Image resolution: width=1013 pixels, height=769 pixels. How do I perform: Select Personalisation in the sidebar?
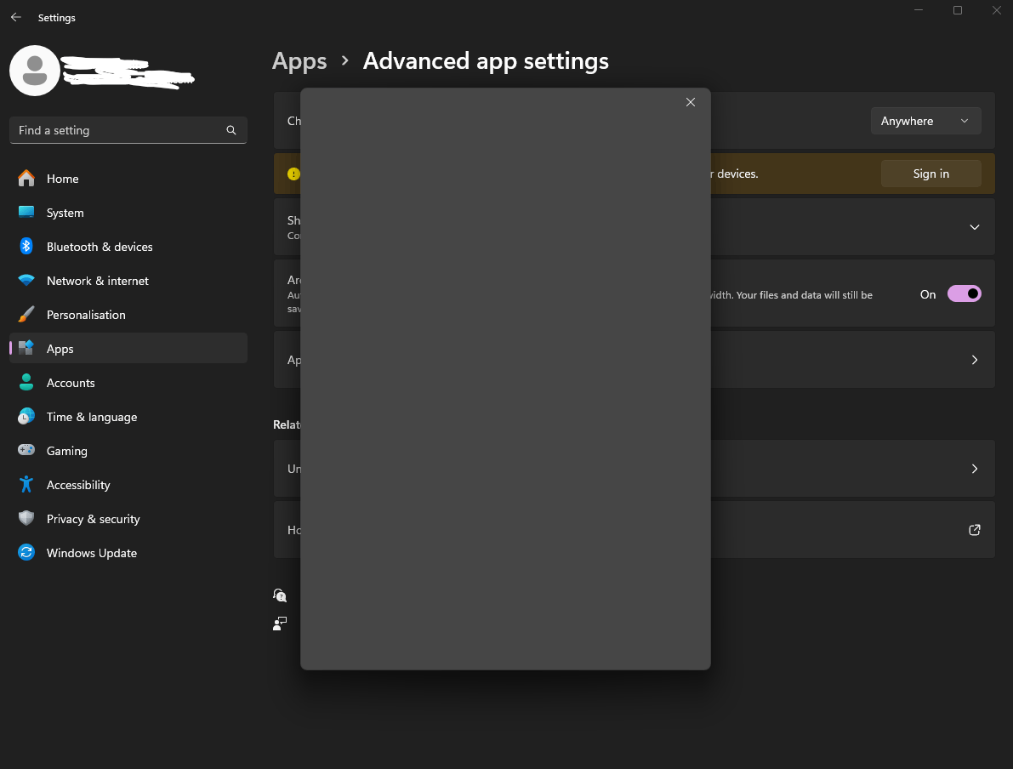128,315
